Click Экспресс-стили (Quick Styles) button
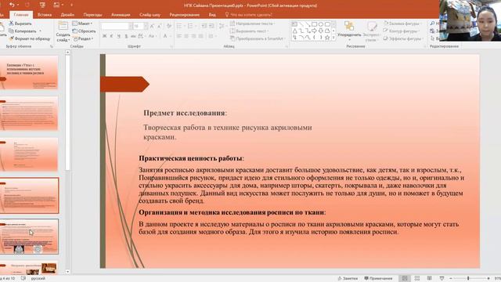 (371, 31)
